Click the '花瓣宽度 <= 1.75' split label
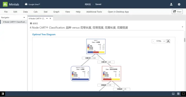Screen dimensions: 186x97 (x=106, y=85)
